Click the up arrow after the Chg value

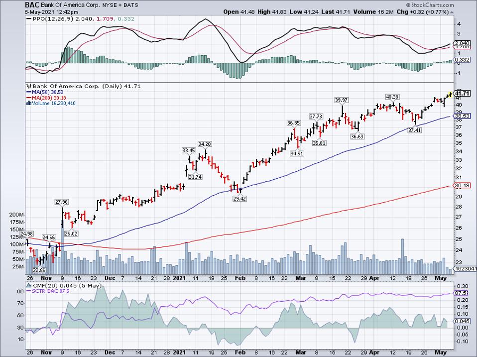pos(452,12)
